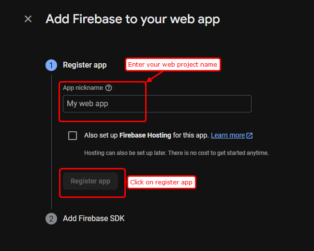Select the Register app step heading
Viewport: 314px width, 251px height.
click(85, 65)
